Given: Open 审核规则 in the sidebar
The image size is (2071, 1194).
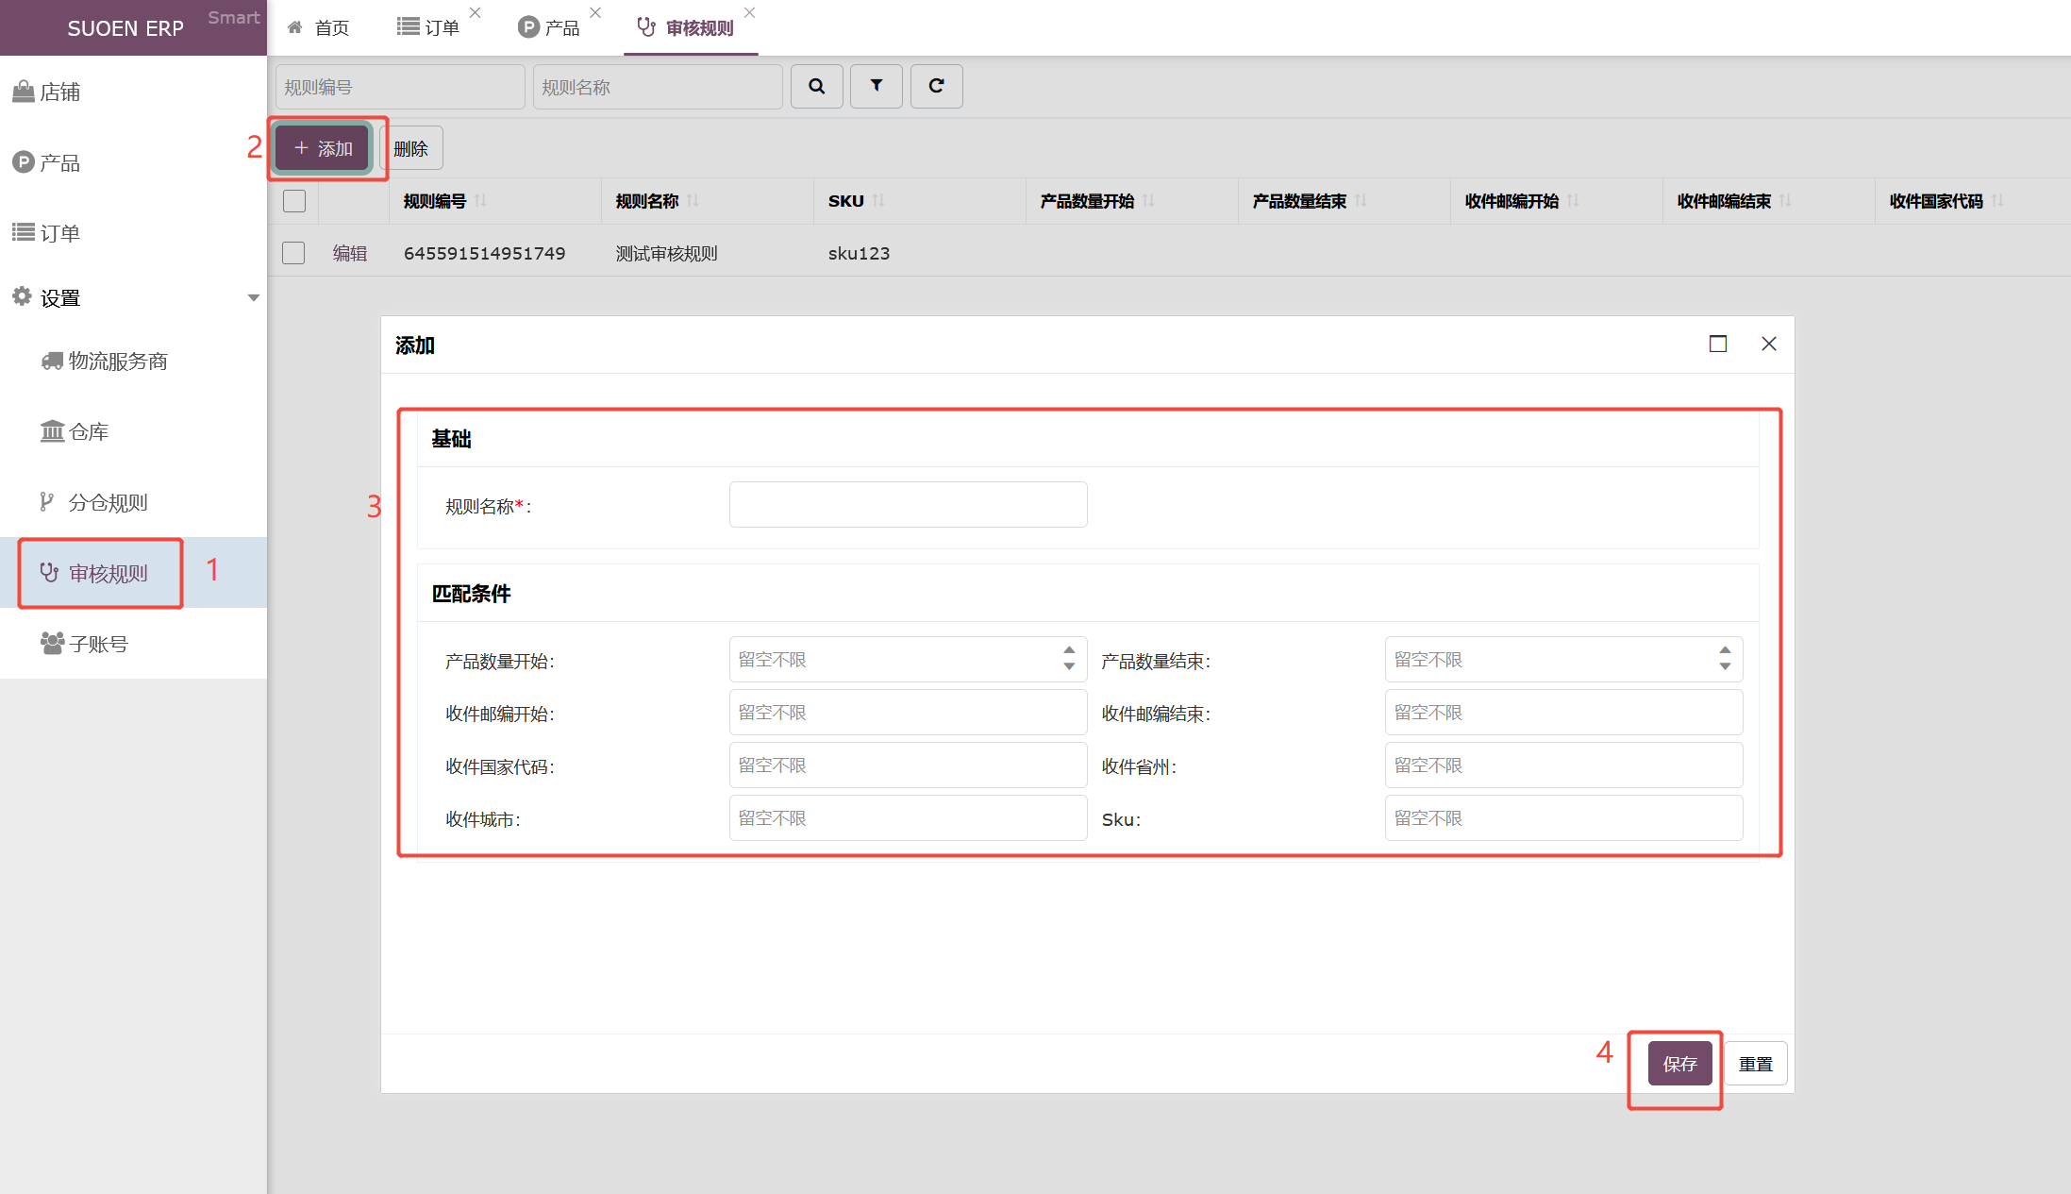Looking at the screenshot, I should coord(133,573).
